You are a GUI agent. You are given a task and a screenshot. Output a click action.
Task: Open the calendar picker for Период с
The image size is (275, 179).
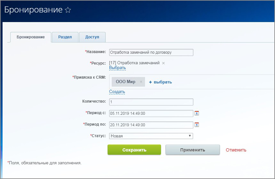point(197,113)
